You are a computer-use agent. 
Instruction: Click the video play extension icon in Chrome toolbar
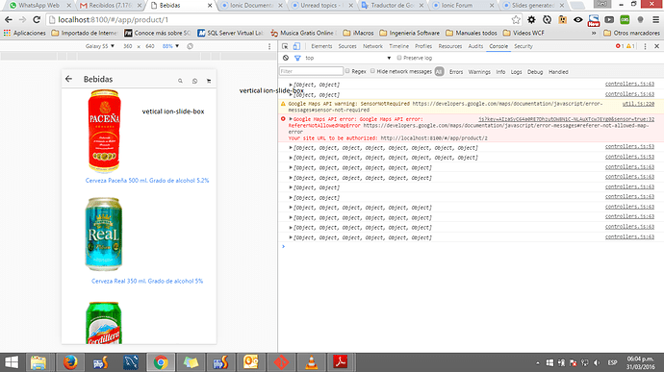[x=609, y=20]
